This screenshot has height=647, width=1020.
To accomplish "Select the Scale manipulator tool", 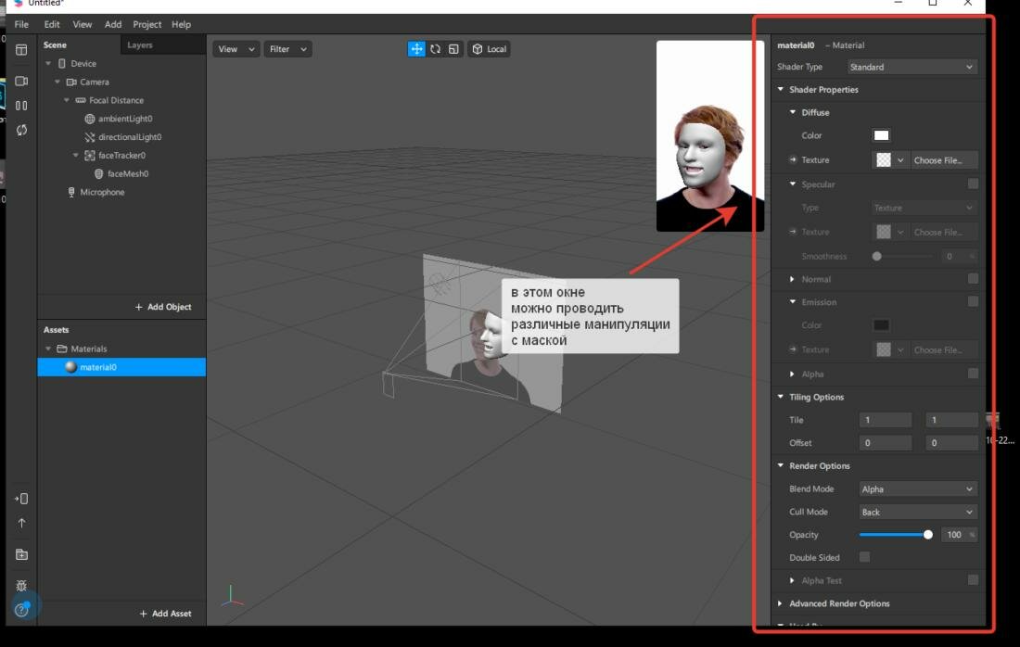I will pos(453,49).
